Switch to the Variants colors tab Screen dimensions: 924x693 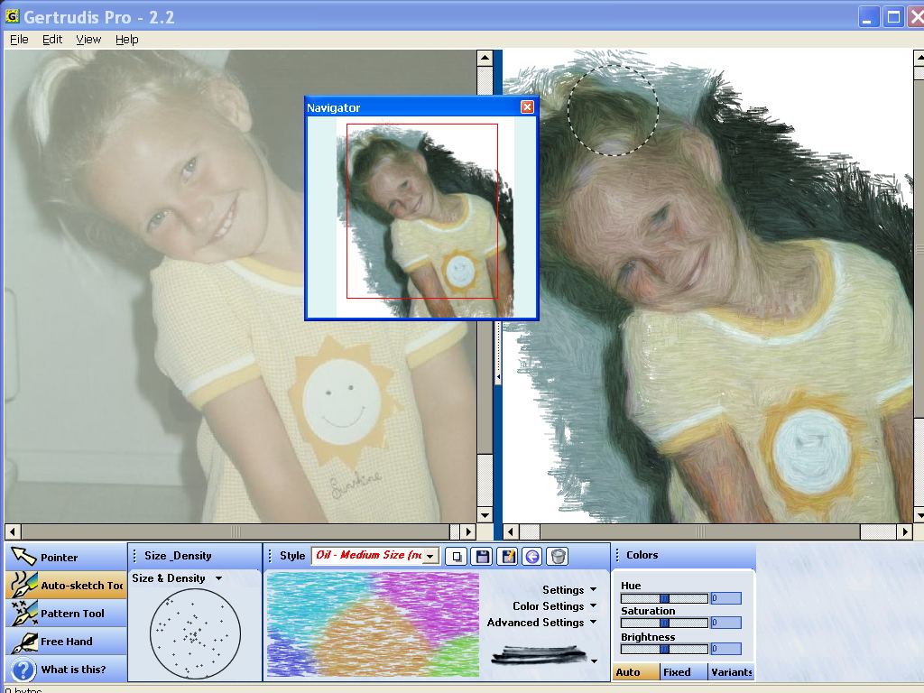(x=731, y=672)
